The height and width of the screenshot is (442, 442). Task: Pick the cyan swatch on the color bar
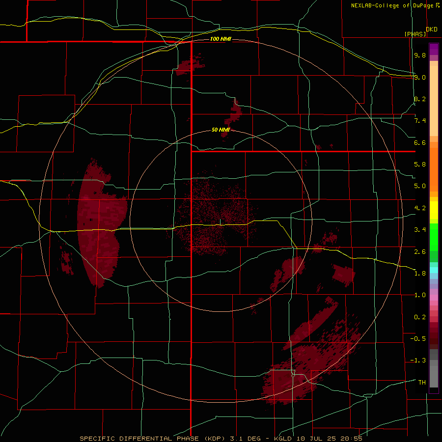click(434, 270)
